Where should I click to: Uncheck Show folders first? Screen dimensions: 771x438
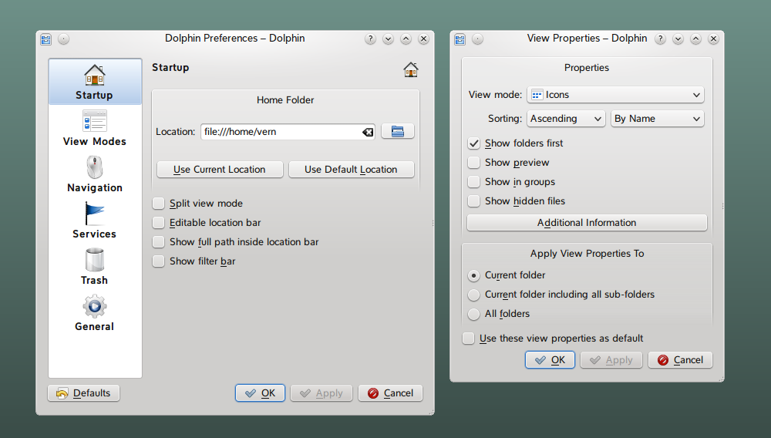(473, 143)
